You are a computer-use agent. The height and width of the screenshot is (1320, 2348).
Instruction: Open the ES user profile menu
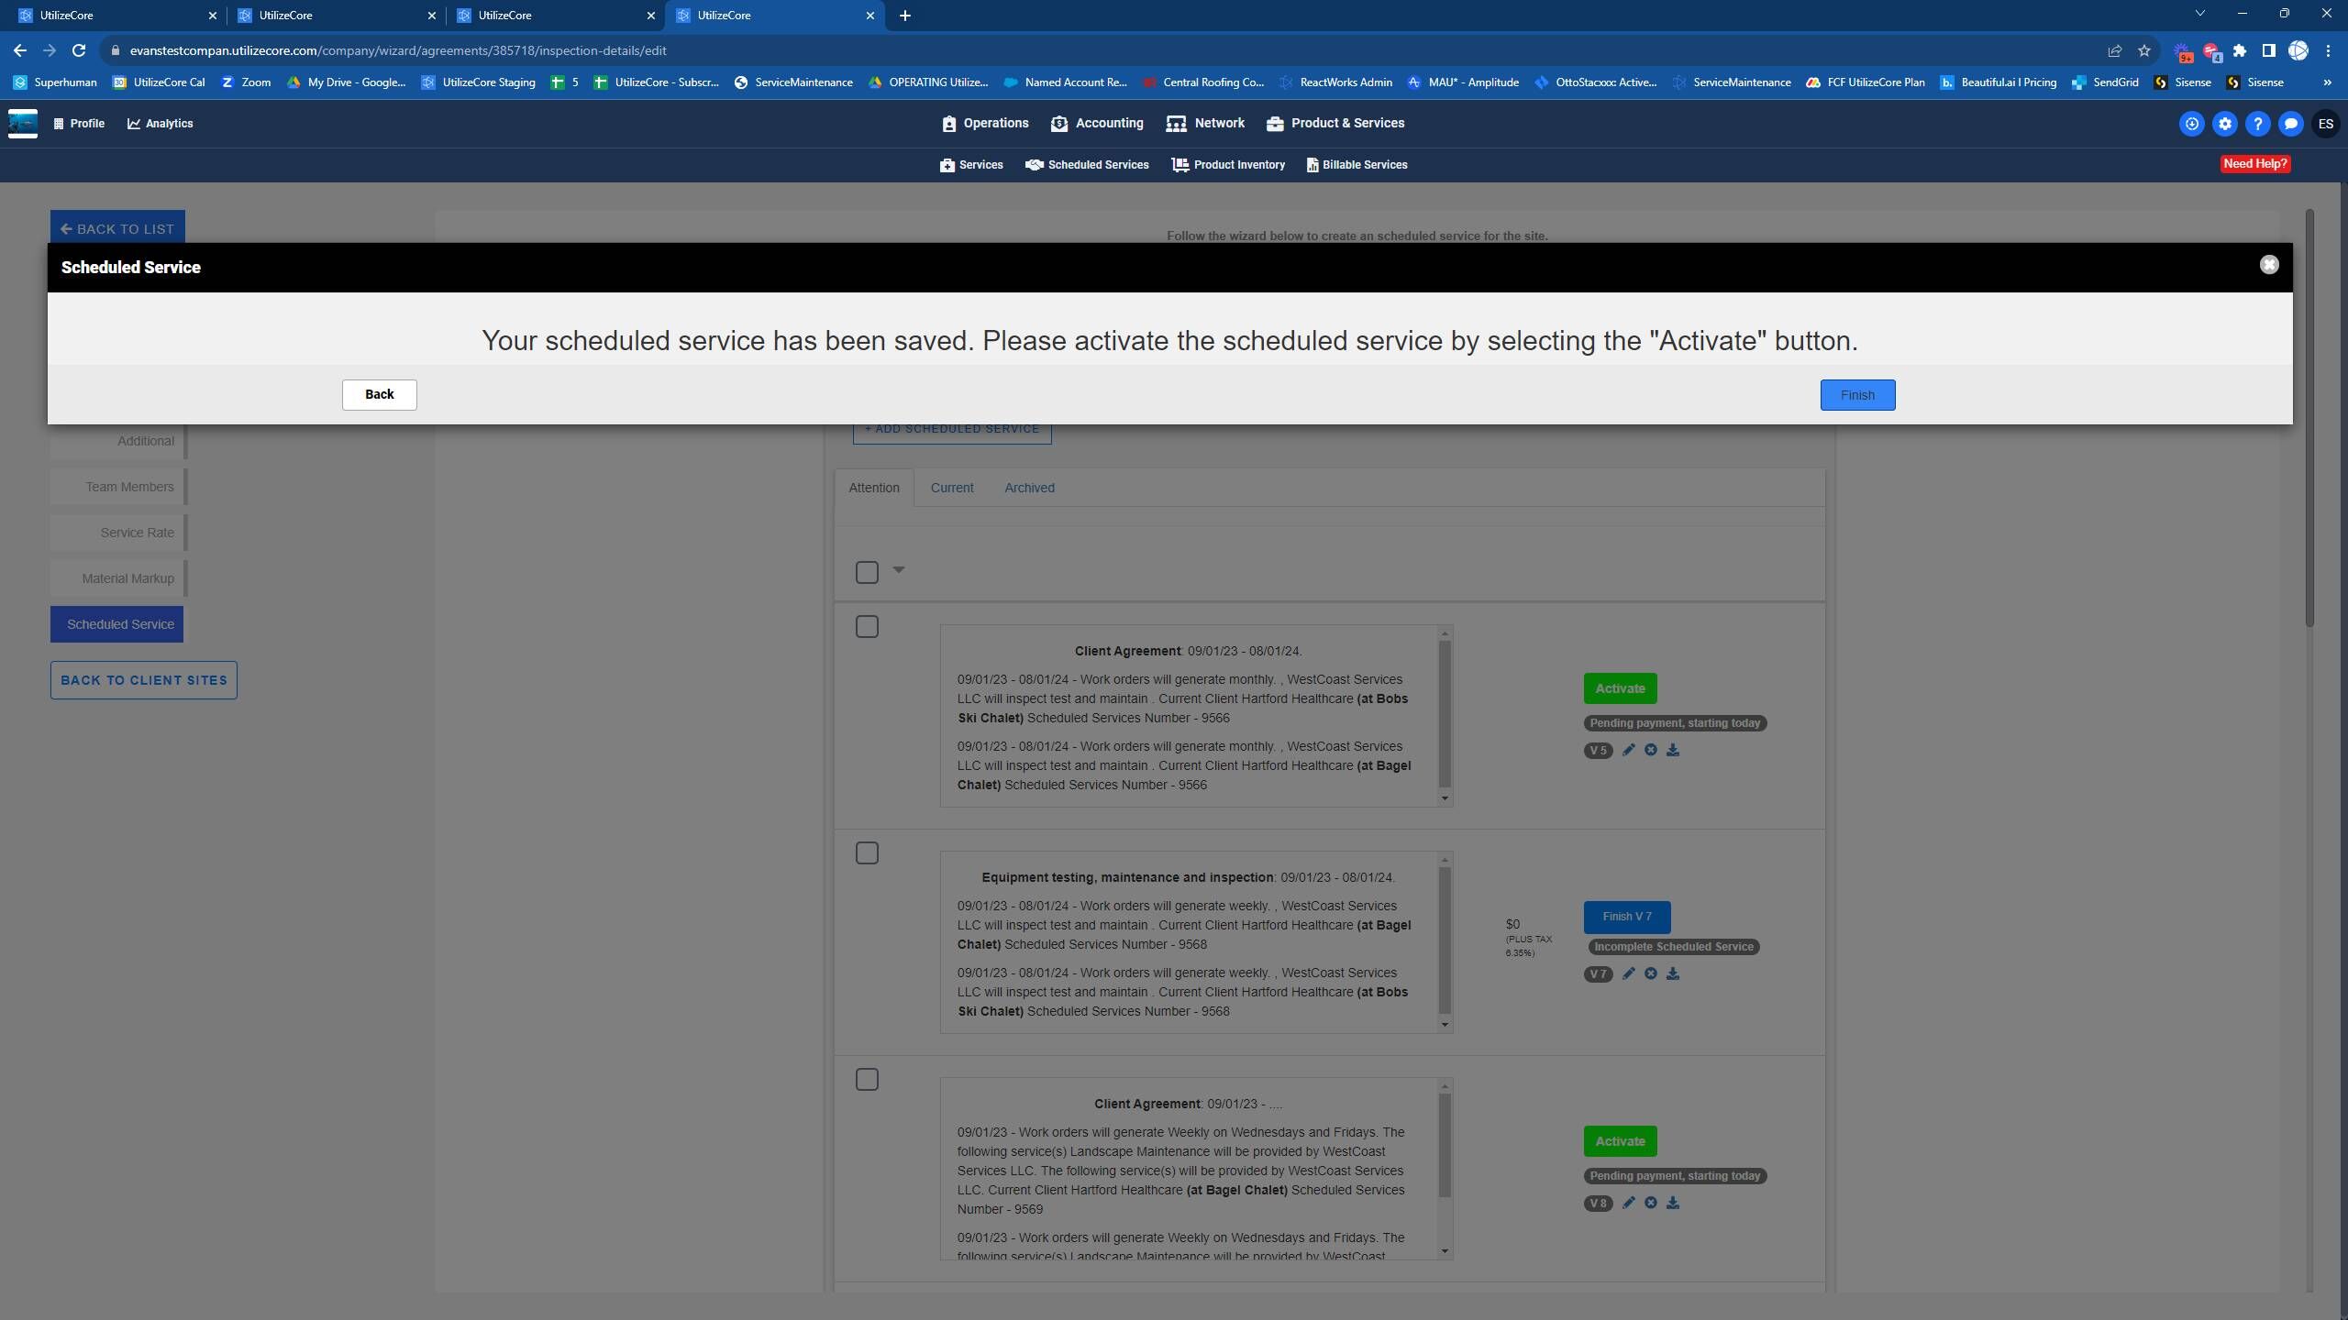click(2325, 124)
